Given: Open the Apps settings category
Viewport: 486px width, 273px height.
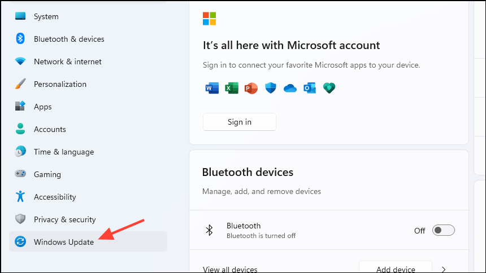Looking at the screenshot, I should 88,107.
